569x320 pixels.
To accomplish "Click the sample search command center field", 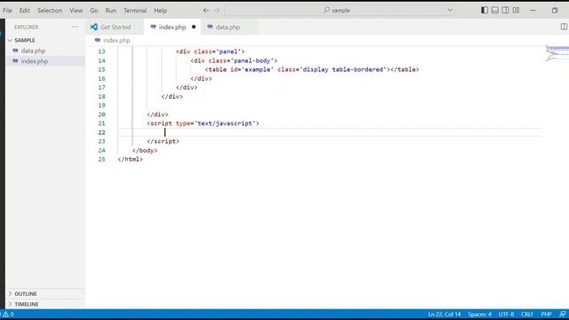I will click(340, 10).
